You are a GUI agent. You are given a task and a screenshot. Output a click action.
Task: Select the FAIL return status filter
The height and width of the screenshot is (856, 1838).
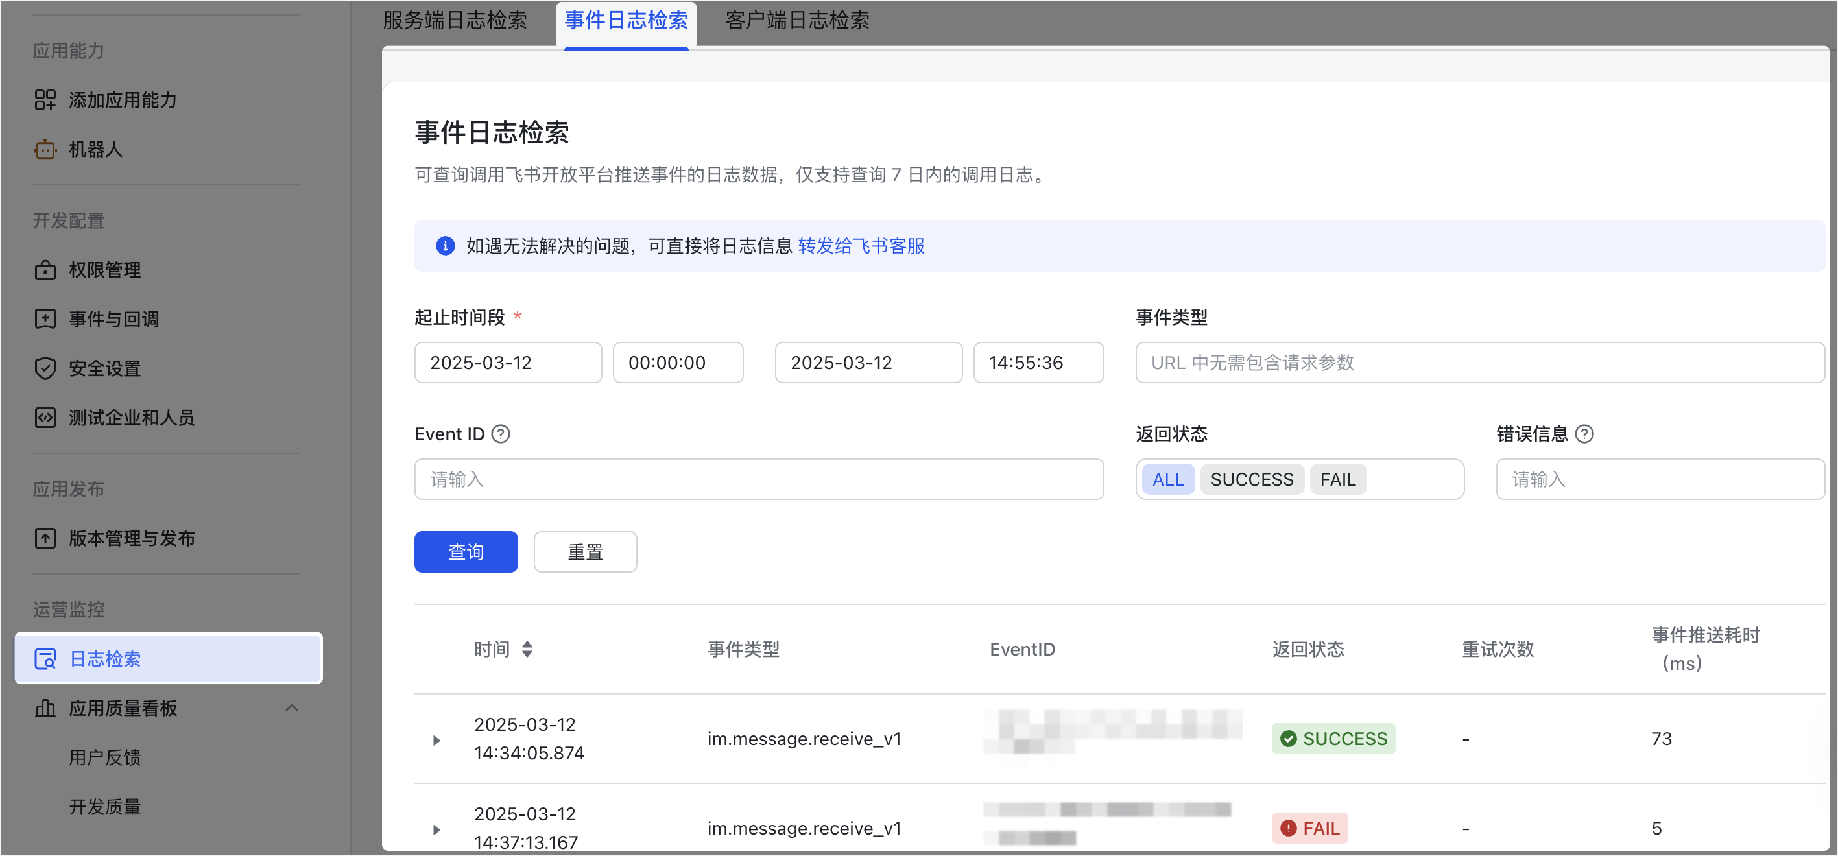pos(1337,479)
